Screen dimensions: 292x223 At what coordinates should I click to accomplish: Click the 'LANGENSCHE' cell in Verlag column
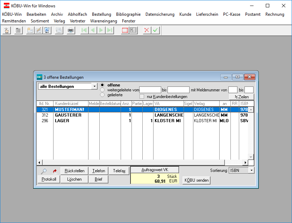(206, 115)
